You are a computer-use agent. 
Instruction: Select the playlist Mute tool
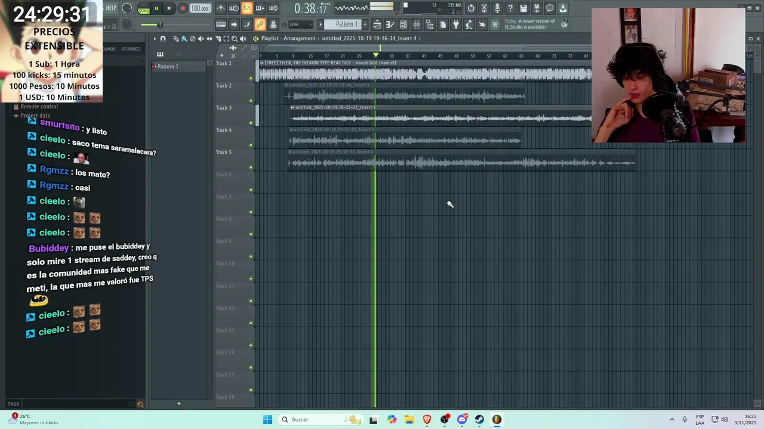pos(201,39)
